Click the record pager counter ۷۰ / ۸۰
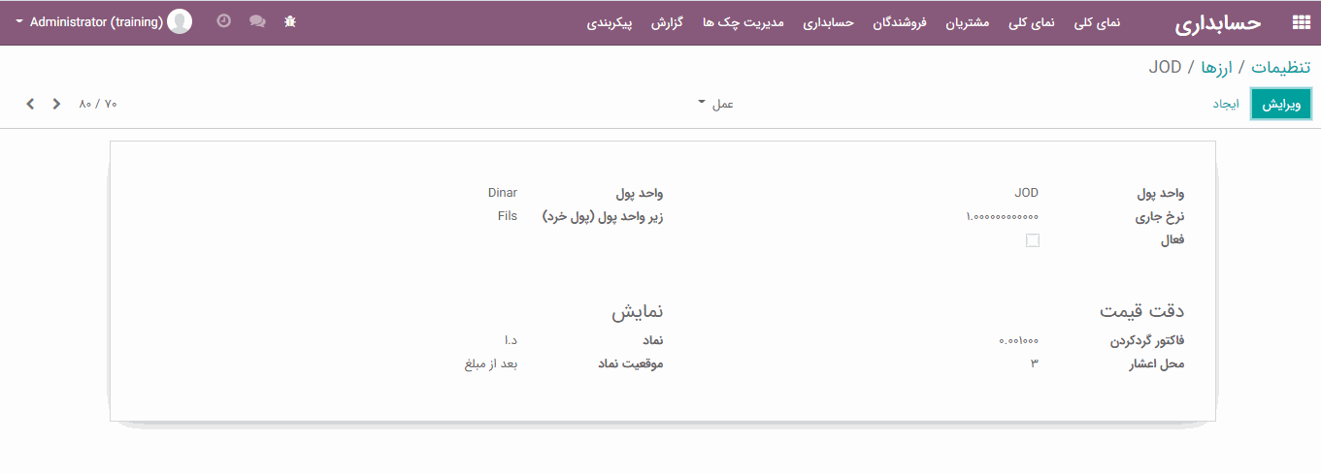 click(98, 104)
